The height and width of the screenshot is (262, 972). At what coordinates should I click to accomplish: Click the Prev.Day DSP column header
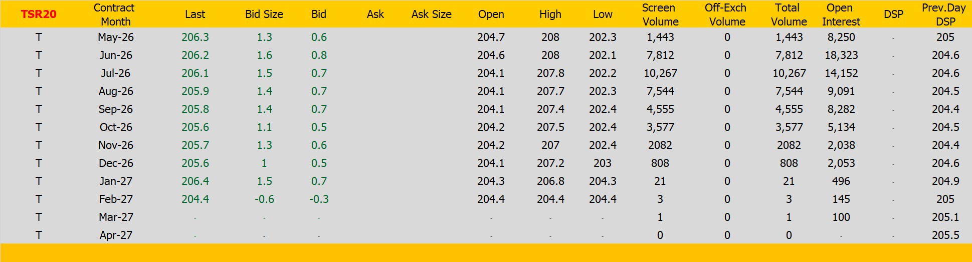944,14
